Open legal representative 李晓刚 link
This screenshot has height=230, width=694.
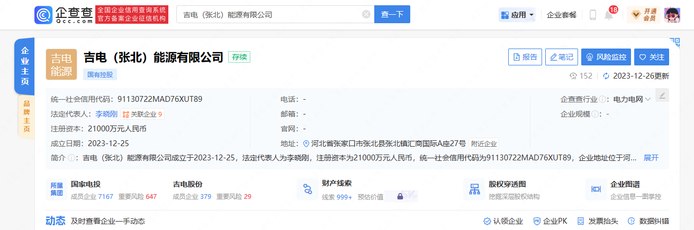[106, 114]
